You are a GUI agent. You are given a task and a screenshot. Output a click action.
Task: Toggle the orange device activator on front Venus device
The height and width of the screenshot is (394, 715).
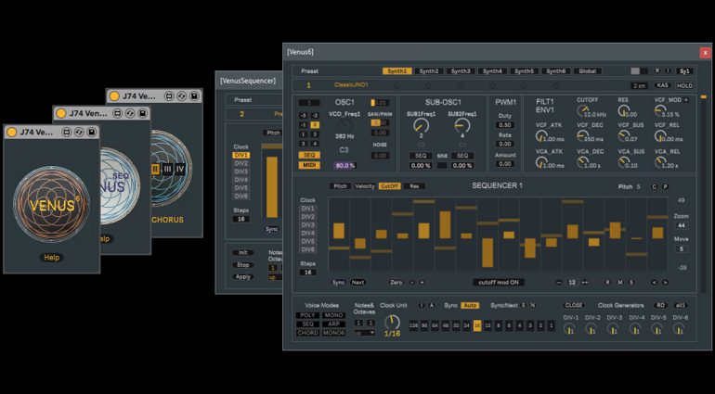(x=11, y=133)
